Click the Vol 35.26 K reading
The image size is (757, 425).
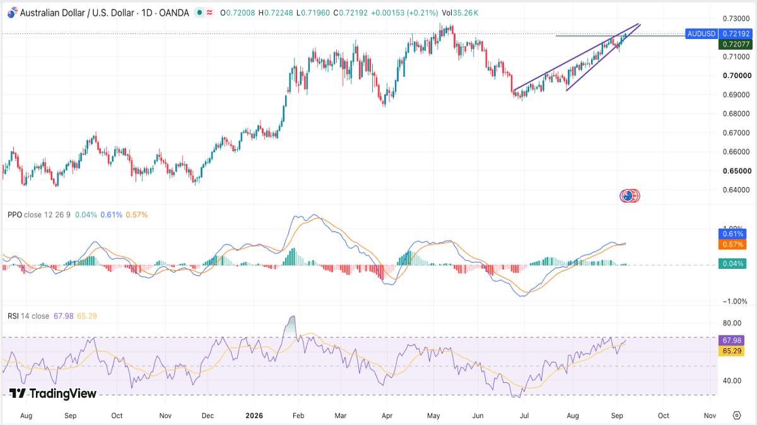(460, 13)
